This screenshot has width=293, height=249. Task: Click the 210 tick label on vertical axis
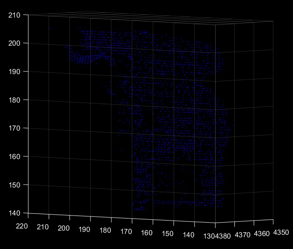[14, 15]
